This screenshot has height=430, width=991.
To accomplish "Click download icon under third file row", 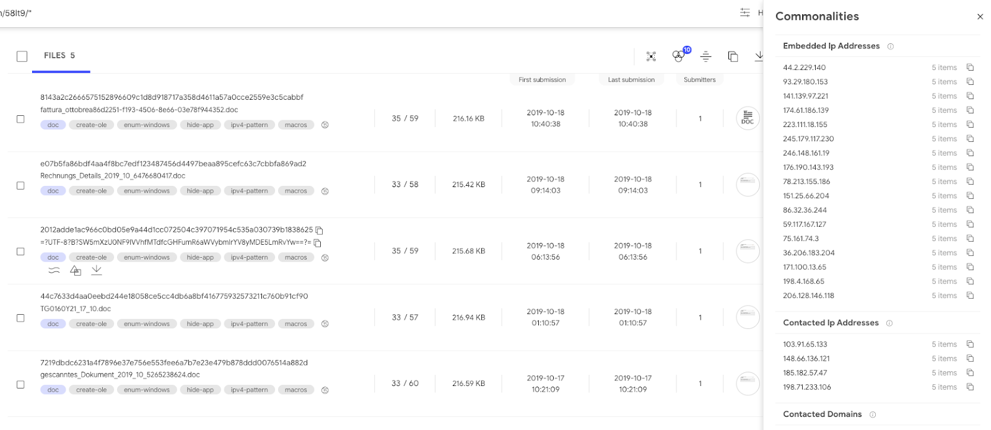I will click(x=97, y=270).
